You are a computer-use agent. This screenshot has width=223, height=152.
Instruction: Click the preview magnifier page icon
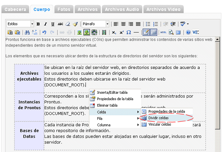(x=171, y=32)
